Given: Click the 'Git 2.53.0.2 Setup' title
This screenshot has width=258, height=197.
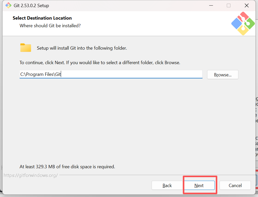Looking at the screenshot, I should point(31,6).
